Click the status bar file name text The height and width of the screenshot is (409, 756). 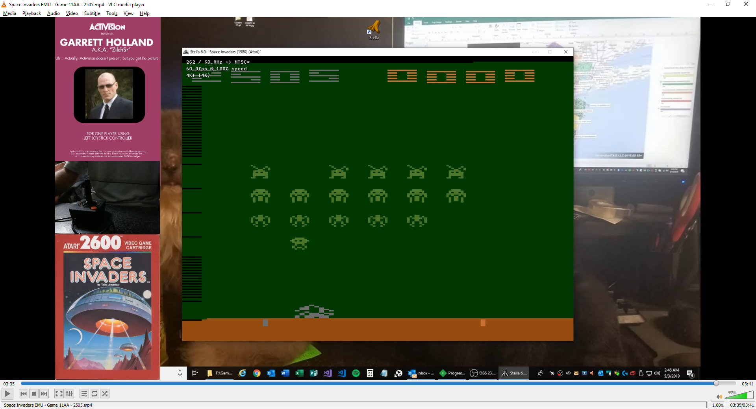(x=48, y=405)
